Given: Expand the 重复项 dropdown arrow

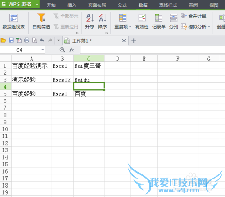Looking at the screenshot, I should (130, 27).
